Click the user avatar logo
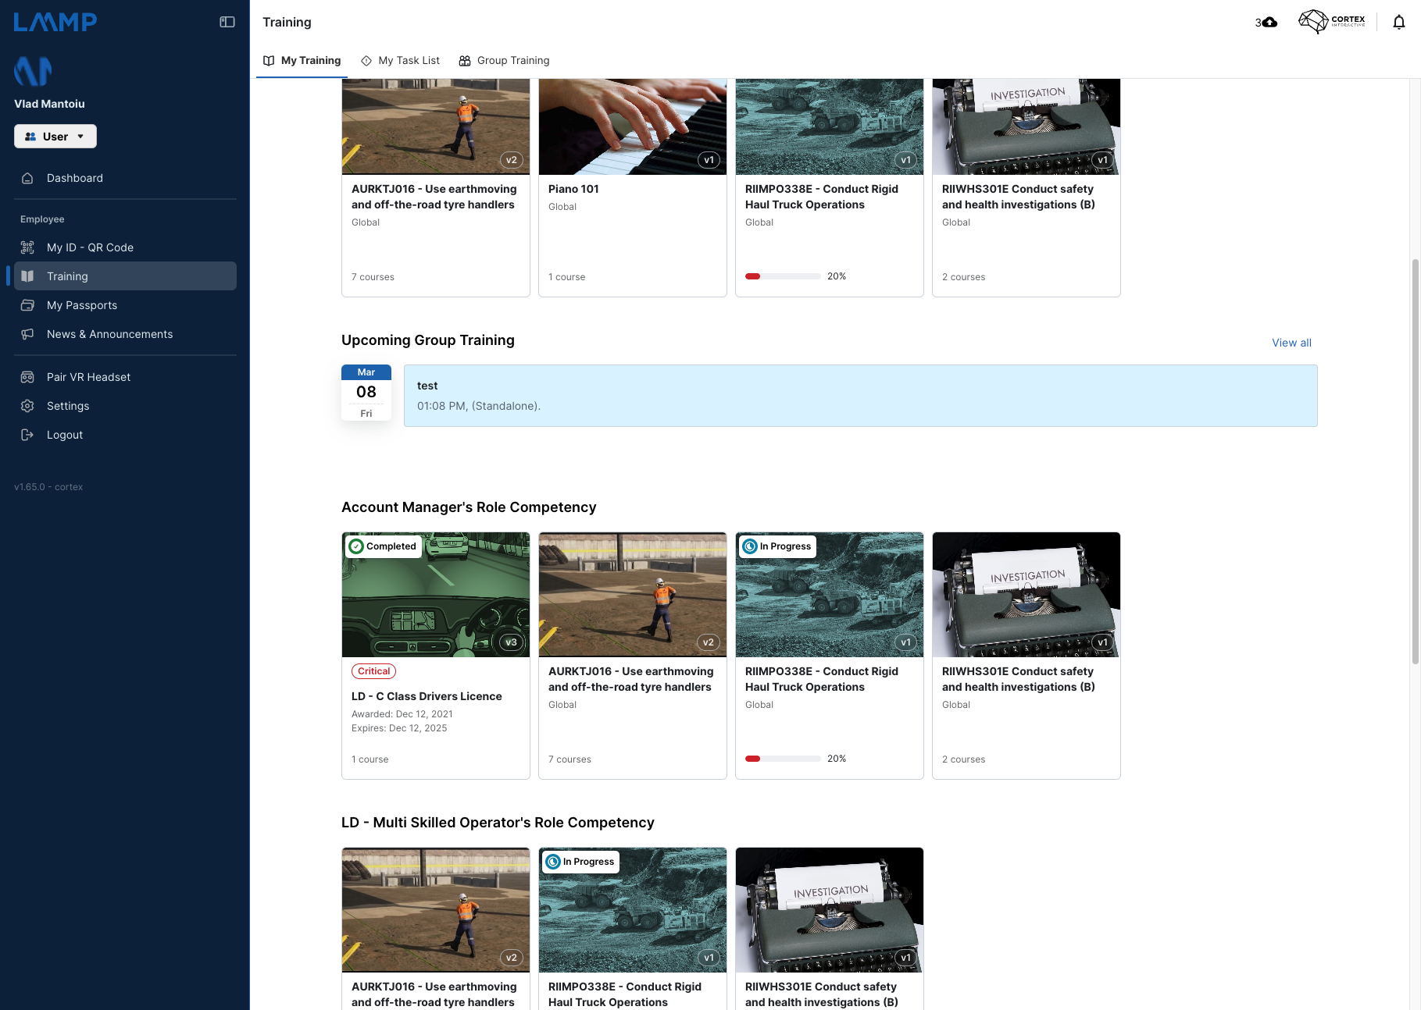 point(33,71)
